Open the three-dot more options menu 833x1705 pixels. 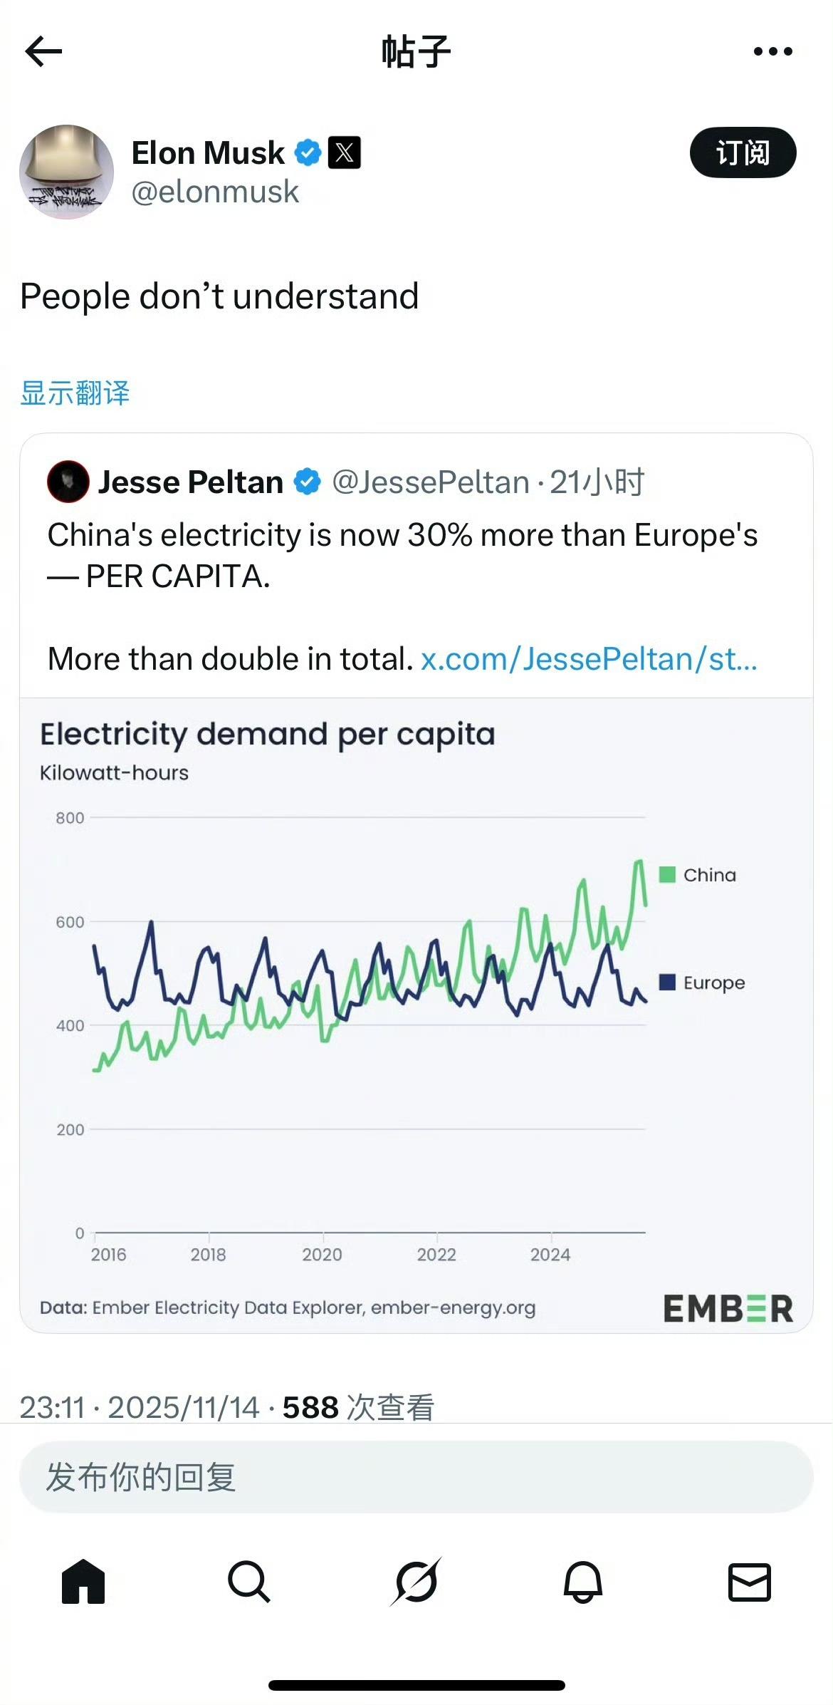tap(772, 51)
